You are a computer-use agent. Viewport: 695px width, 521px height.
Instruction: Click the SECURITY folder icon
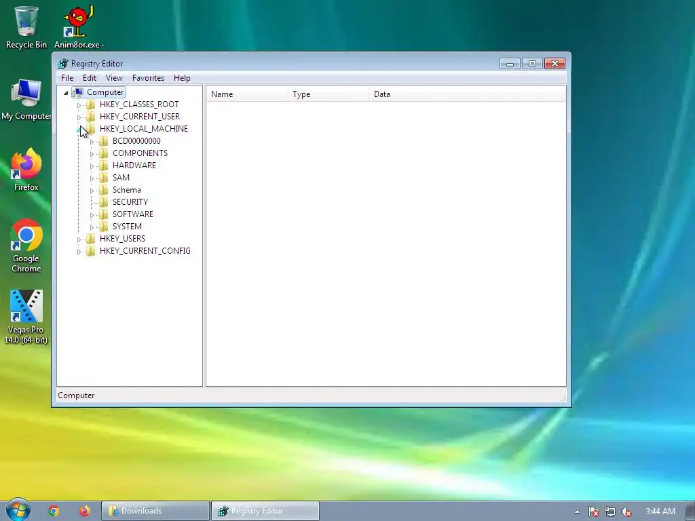[104, 202]
